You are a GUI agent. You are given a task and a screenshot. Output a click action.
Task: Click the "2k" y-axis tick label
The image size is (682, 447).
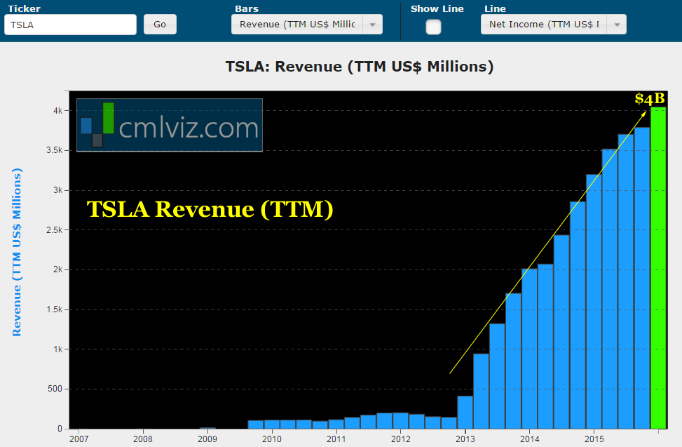click(58, 269)
